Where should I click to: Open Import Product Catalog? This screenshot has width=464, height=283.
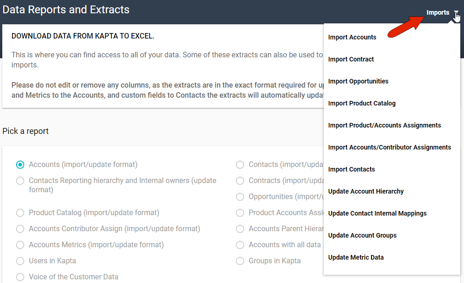362,103
